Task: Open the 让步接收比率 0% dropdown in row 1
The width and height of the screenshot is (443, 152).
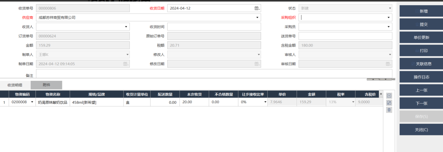Action: (x=265, y=102)
